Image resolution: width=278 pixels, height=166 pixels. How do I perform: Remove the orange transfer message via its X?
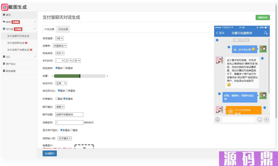point(264,108)
